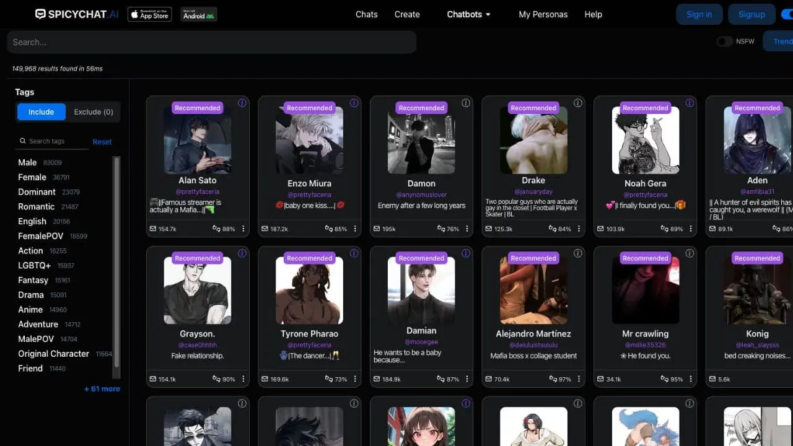Expand the tag list with +61 more
Viewport: 793px width, 446px height.
coord(102,389)
